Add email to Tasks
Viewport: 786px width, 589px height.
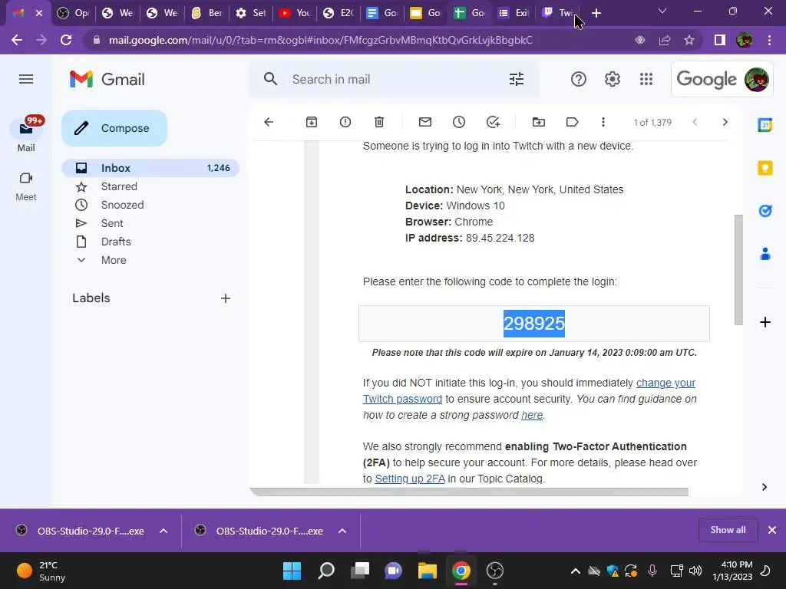(493, 122)
